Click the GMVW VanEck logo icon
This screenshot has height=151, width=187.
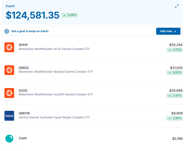(9, 116)
